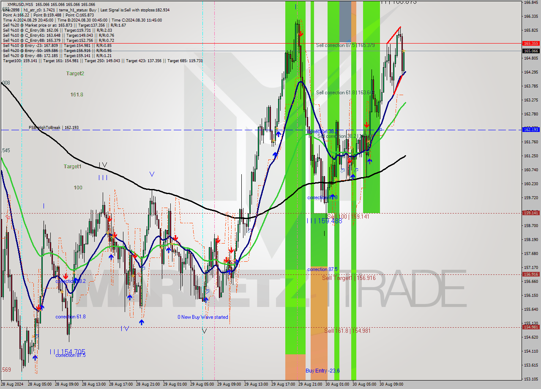Click the 160.230 price scale value
541x389 pixels.
[x=531, y=184]
